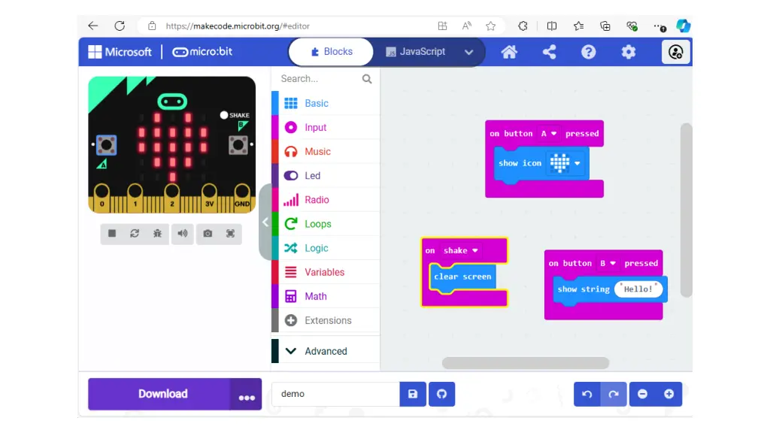The image size is (770, 433).
Task: Select the clear screen block
Action: click(x=462, y=277)
